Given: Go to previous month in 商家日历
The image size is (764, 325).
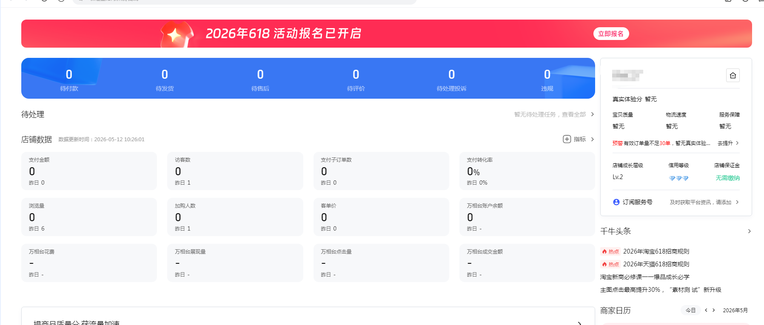Looking at the screenshot, I should tap(706, 310).
